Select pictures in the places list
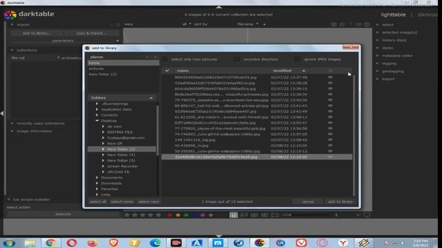The height and width of the screenshot is (248, 442). coord(123,69)
